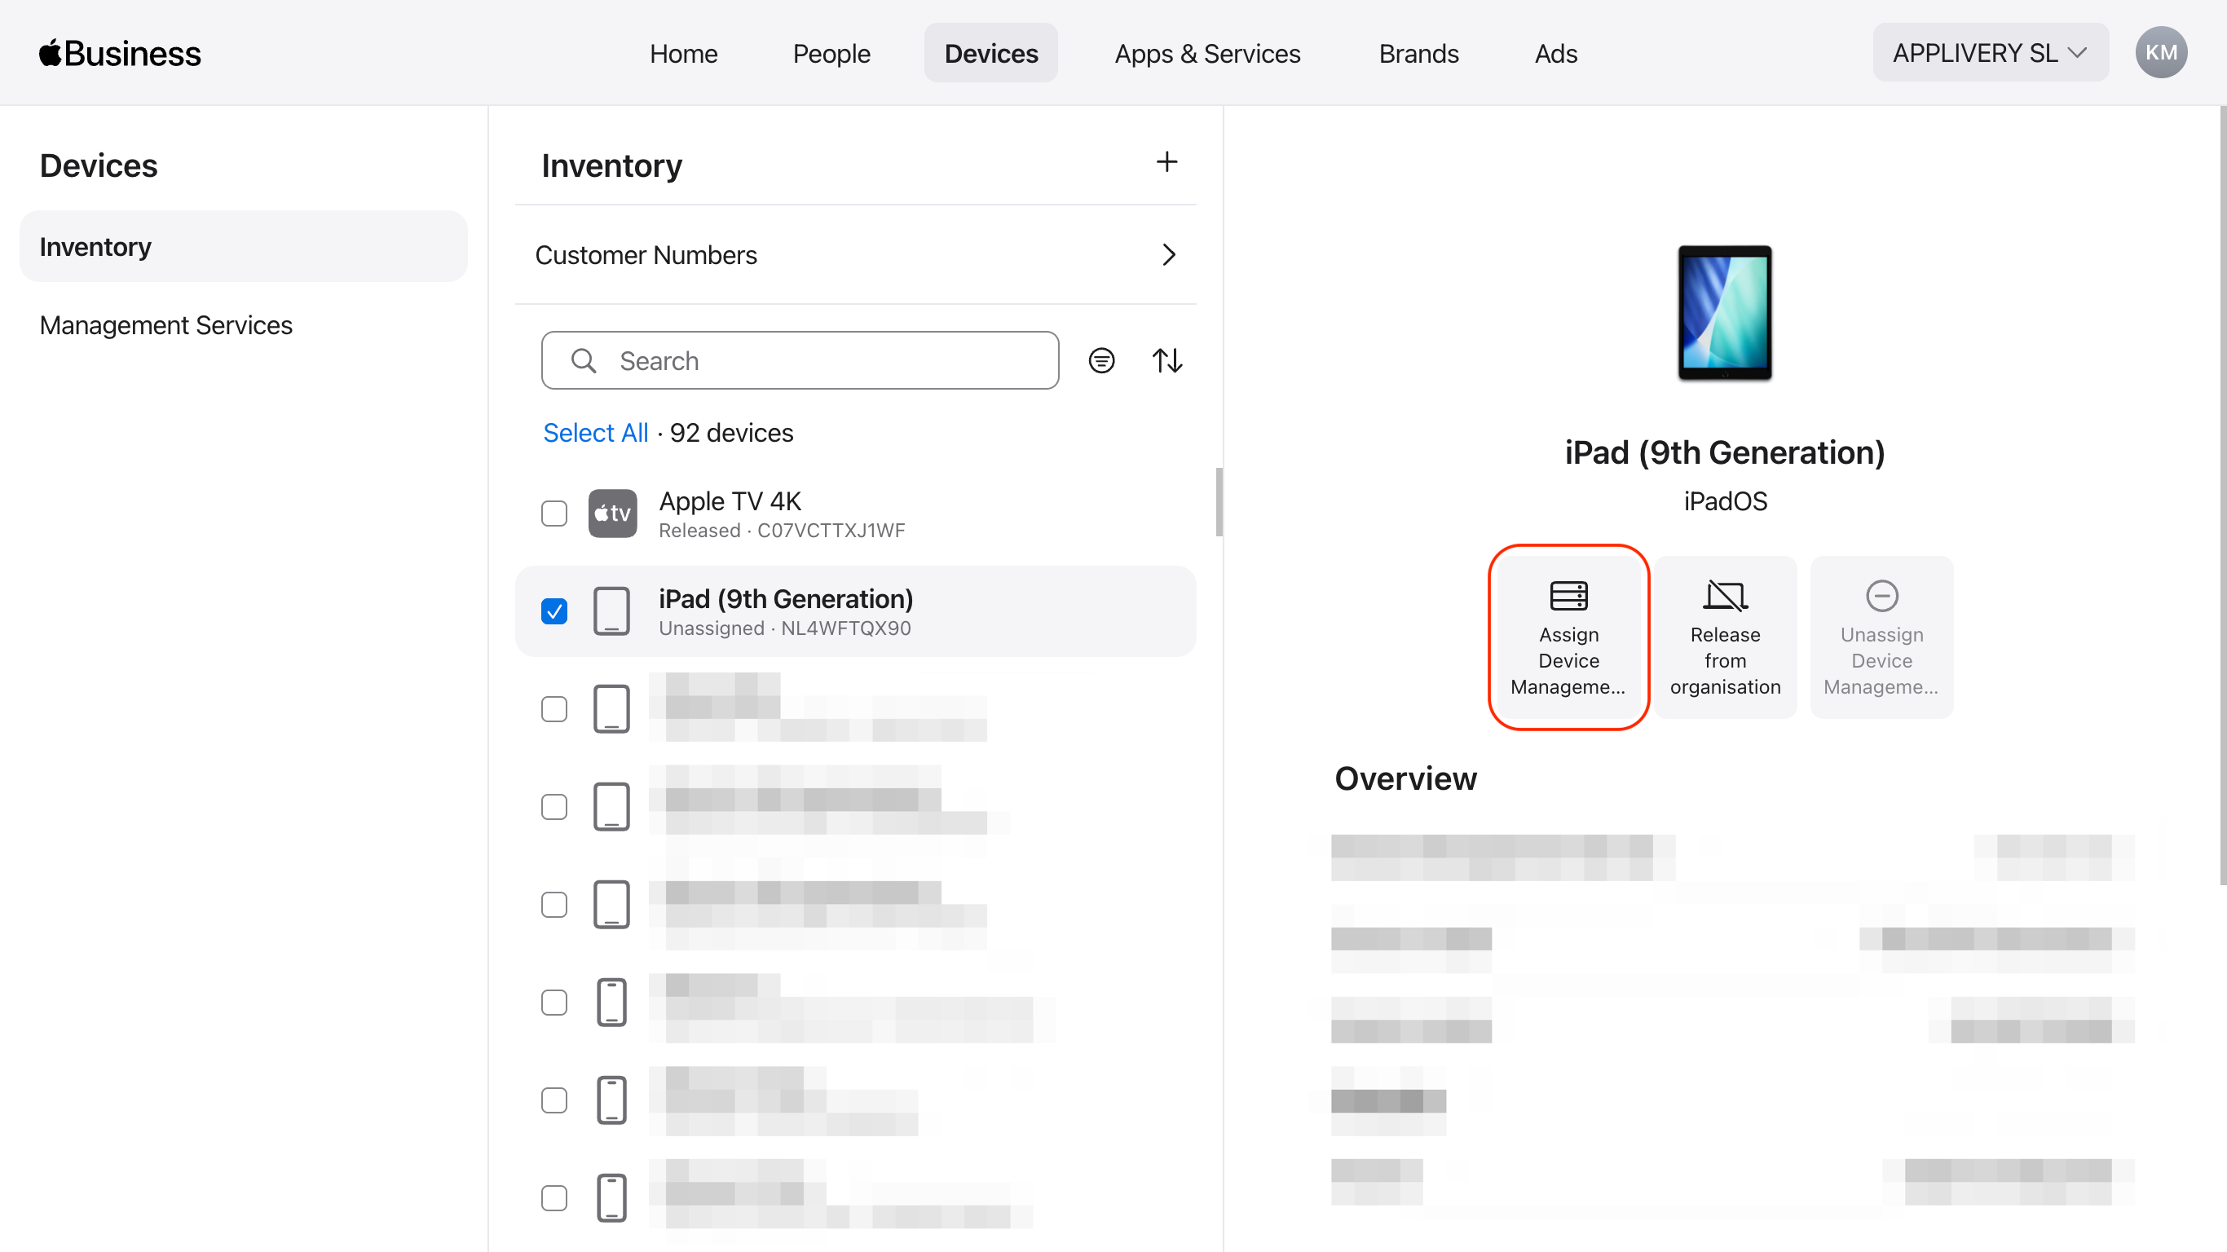This screenshot has height=1252, width=2227.
Task: Tick the Apple TV 4K checkbox
Action: 554,514
